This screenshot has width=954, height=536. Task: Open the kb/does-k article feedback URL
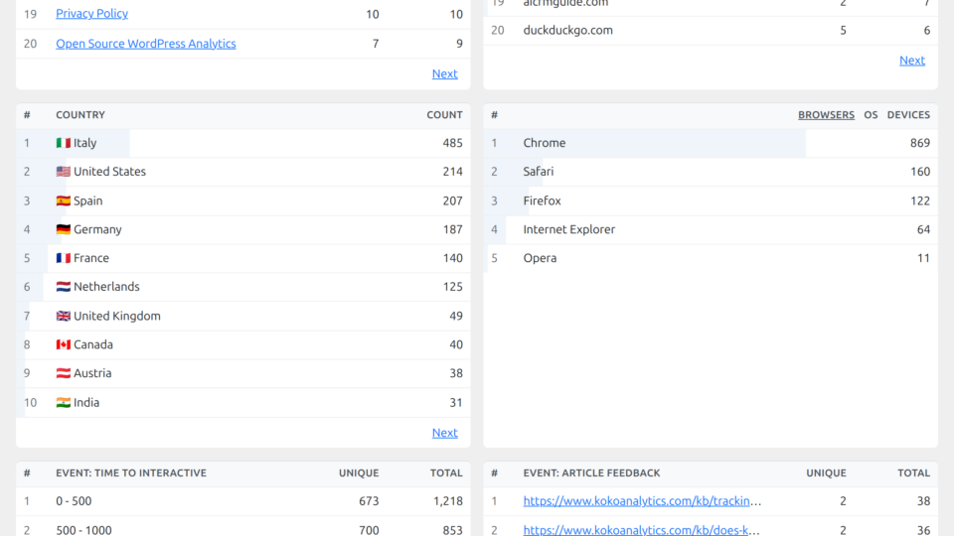point(641,530)
